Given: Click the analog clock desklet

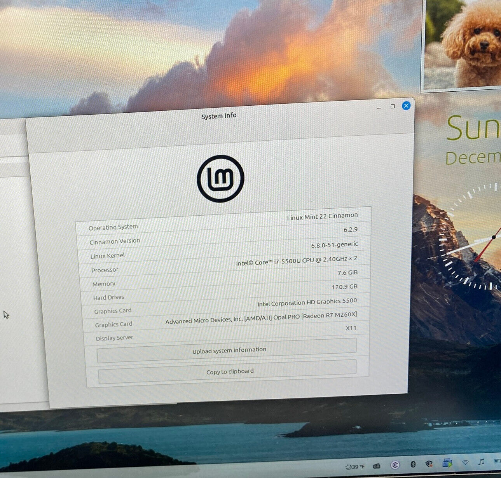Looking at the screenshot, I should [470, 237].
